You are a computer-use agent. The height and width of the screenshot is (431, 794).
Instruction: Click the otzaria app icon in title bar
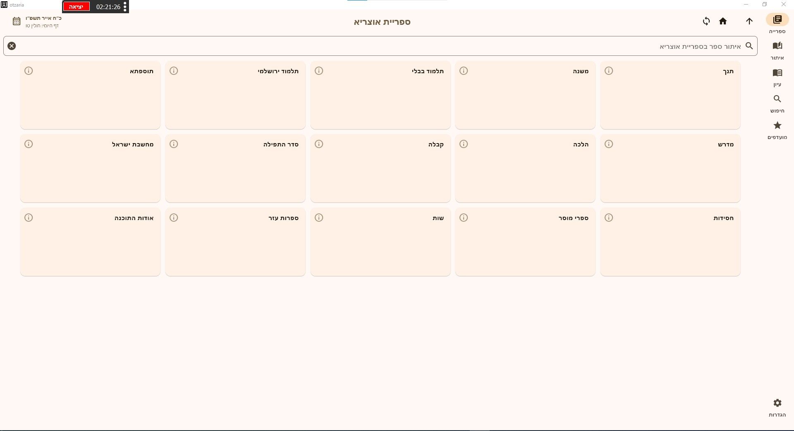[x=4, y=5]
